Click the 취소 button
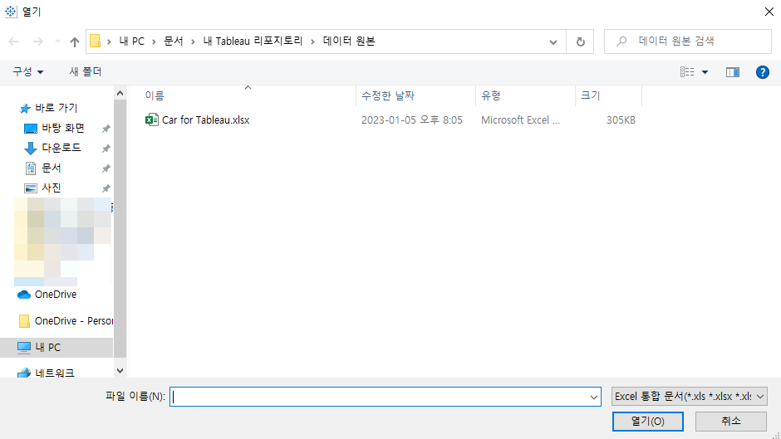 pos(730,422)
